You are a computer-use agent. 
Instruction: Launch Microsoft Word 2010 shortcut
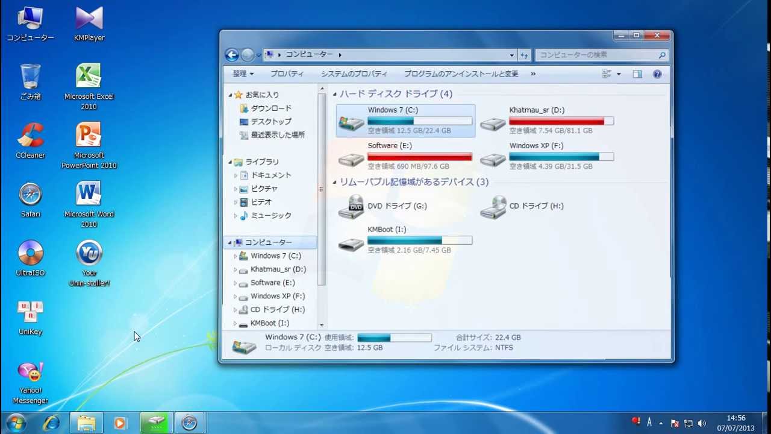pyautogui.click(x=89, y=205)
